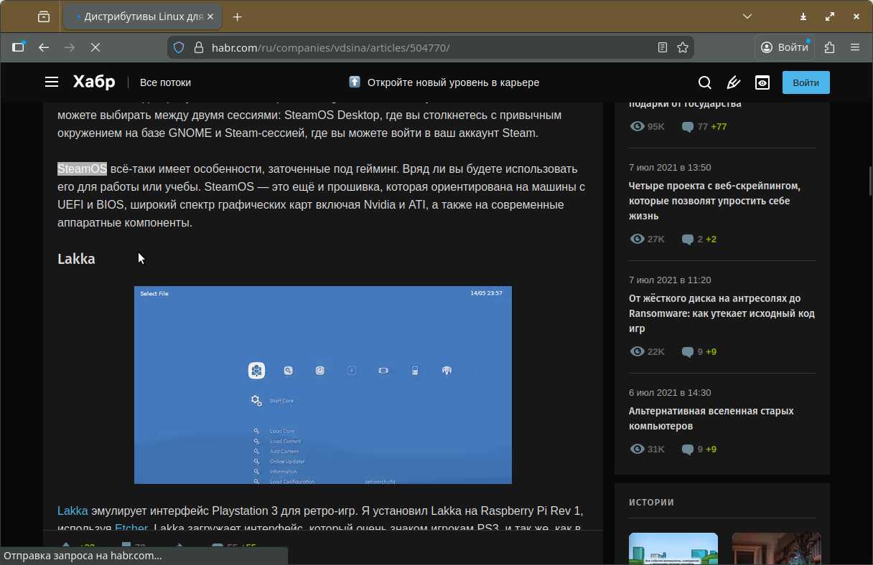Click the 31K views eye icon
This screenshot has width=873, height=565.
click(637, 450)
